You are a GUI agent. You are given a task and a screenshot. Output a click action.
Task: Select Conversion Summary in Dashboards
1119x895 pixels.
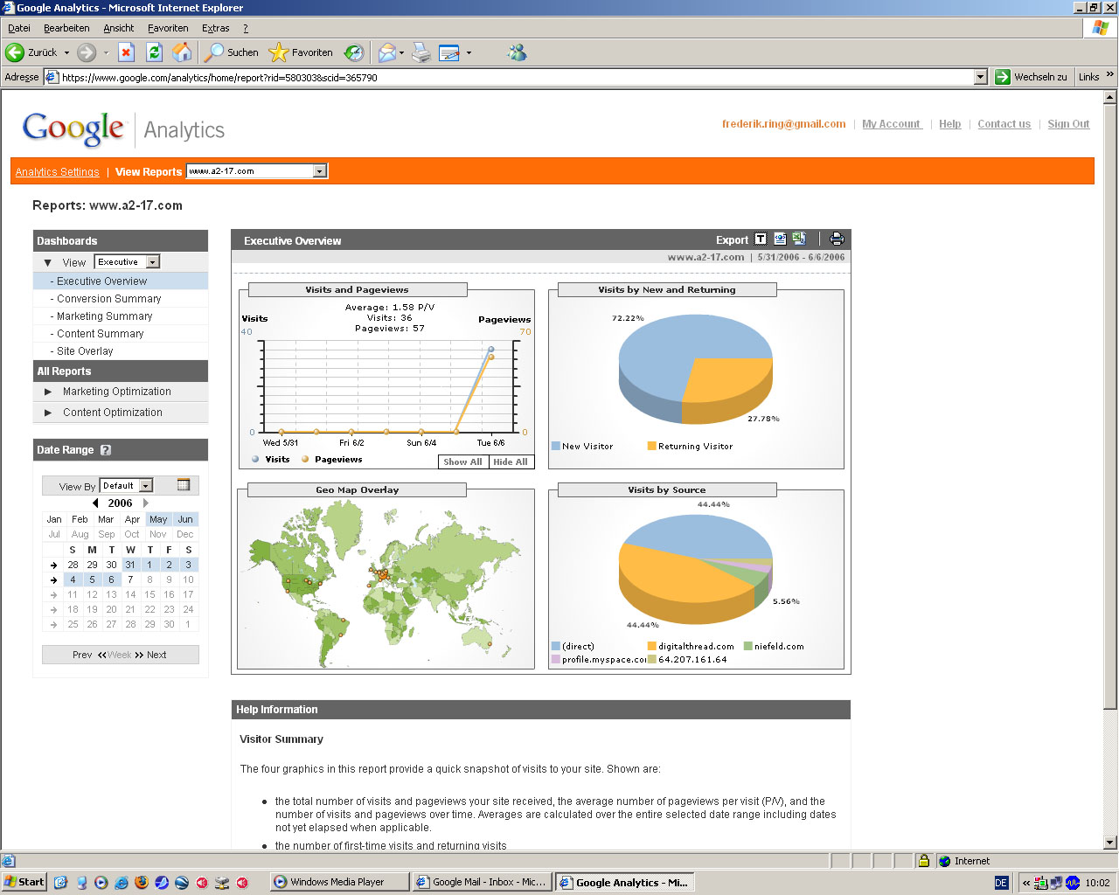click(108, 299)
